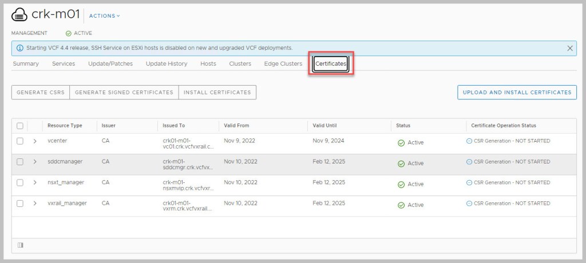Click the green Active icon under the domain name
This screenshot has height=263, width=586.
click(69, 33)
